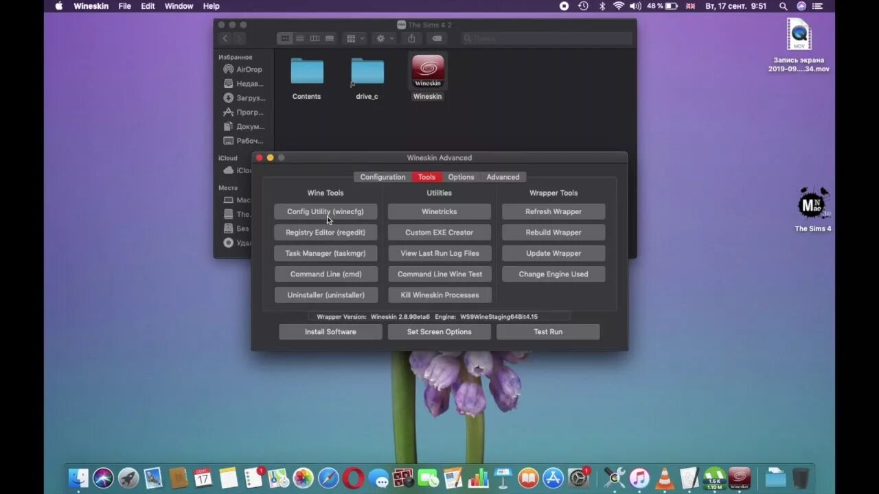The width and height of the screenshot is (879, 494).
Task: Select The Sims 4 desktop icon
Action: click(813, 209)
